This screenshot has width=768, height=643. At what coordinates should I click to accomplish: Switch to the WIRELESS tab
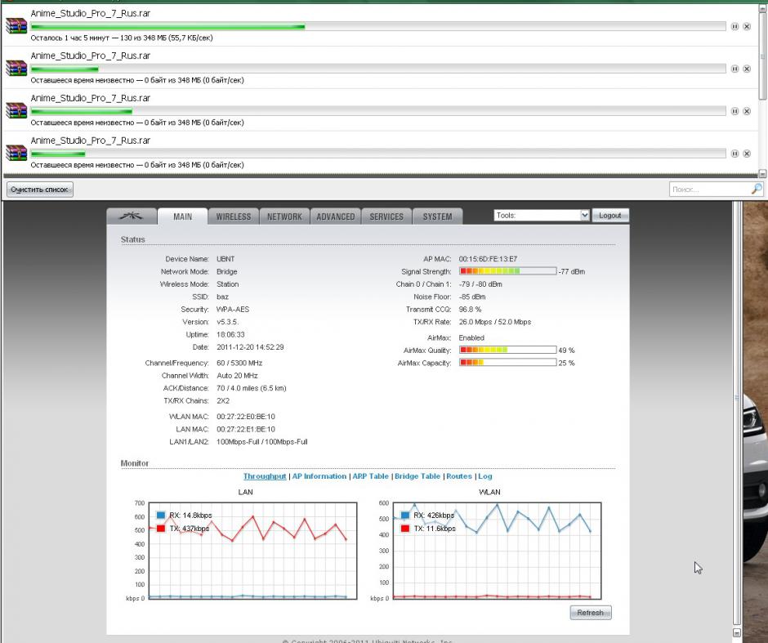click(x=234, y=217)
